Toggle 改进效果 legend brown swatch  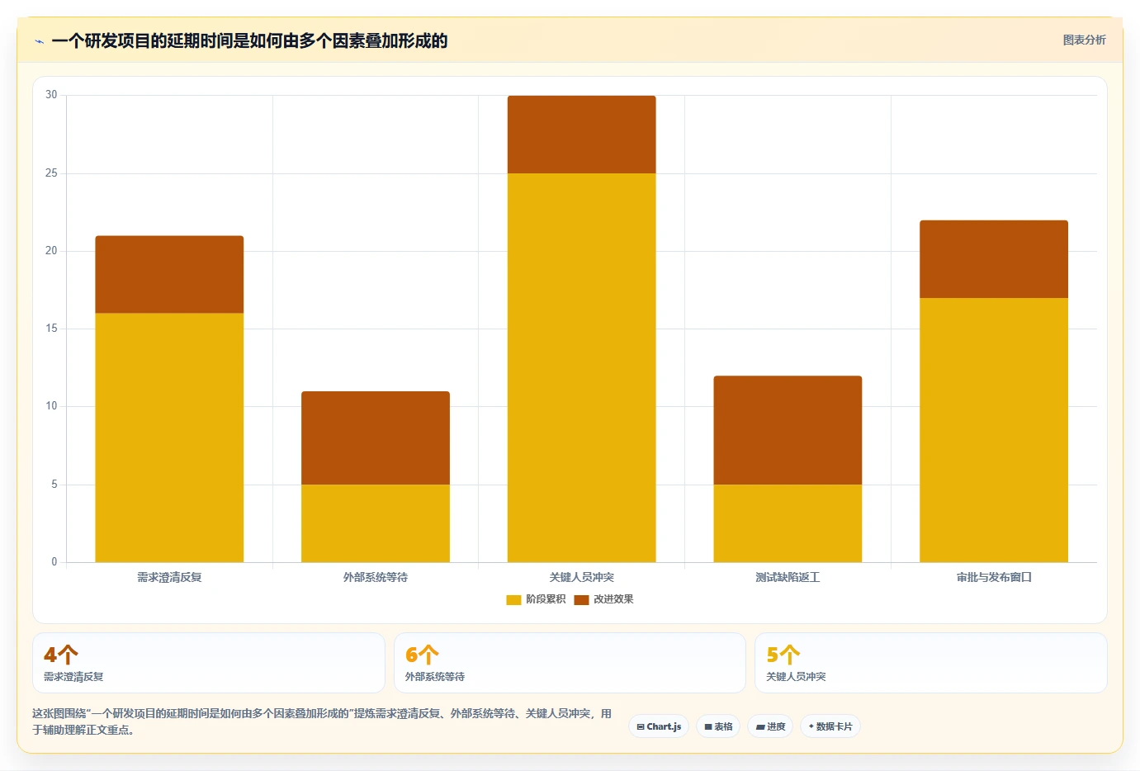(x=581, y=599)
